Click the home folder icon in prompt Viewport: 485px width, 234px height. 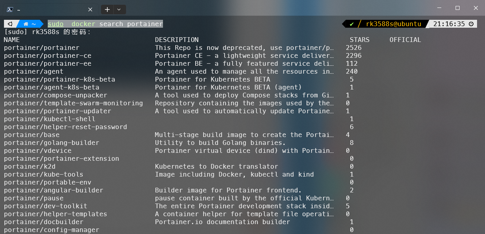click(x=26, y=24)
